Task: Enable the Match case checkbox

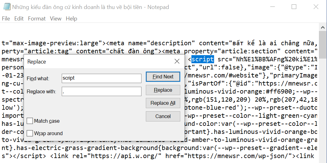Action: [x=30, y=121]
